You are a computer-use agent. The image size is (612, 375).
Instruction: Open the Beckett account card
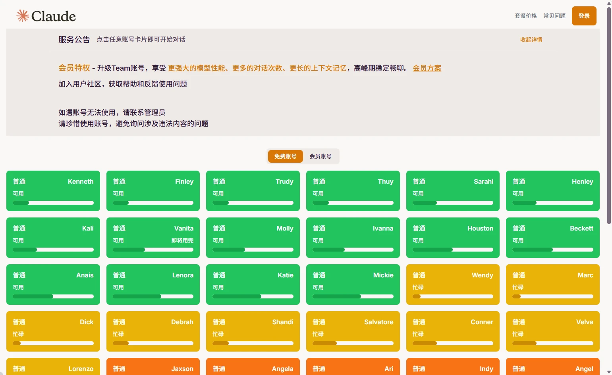click(552, 237)
